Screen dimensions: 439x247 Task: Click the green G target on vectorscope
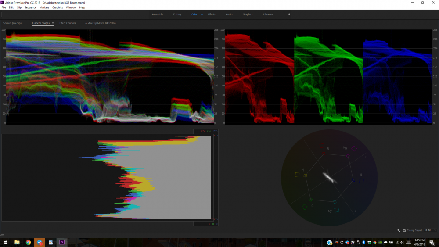point(304,207)
